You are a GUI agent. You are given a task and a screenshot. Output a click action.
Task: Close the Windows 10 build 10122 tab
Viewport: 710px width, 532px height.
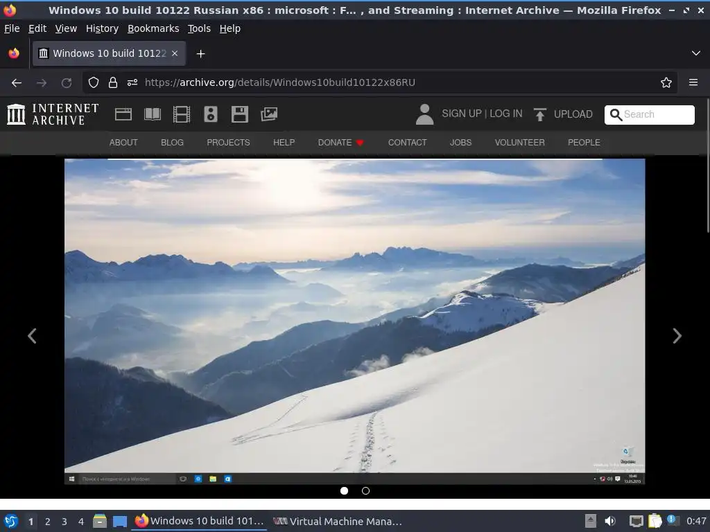pos(175,53)
